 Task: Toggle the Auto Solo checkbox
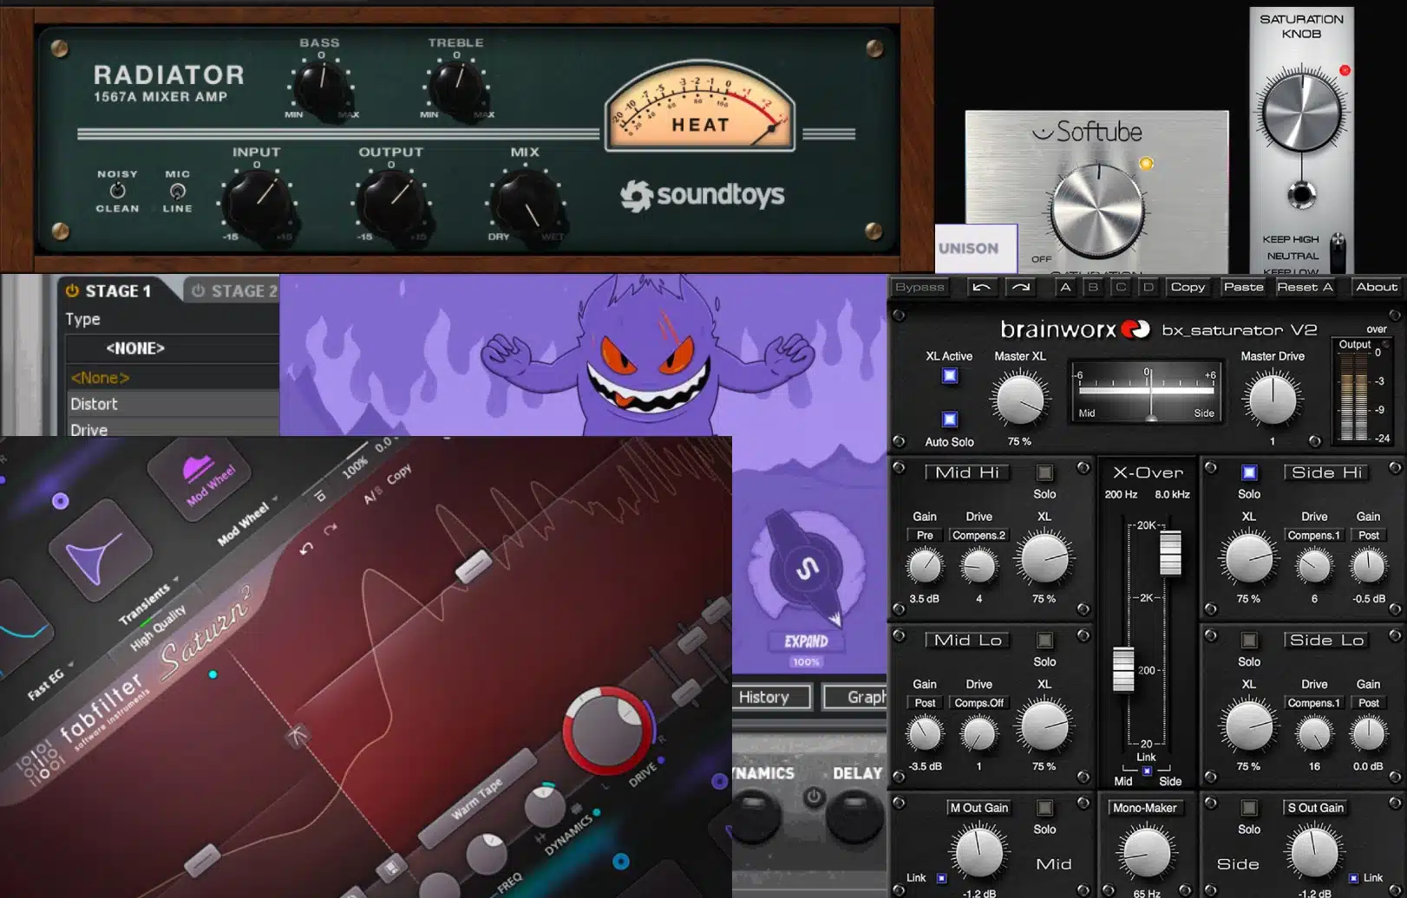[950, 420]
